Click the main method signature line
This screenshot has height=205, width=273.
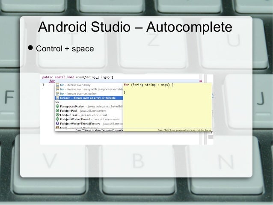[x=77, y=77]
